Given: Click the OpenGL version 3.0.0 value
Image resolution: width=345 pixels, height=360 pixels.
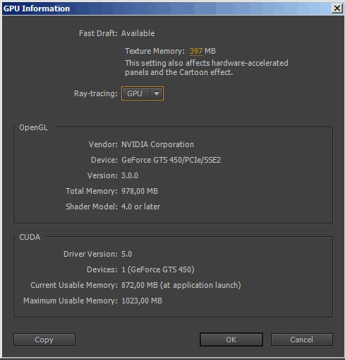Looking at the screenshot, I should (x=130, y=175).
